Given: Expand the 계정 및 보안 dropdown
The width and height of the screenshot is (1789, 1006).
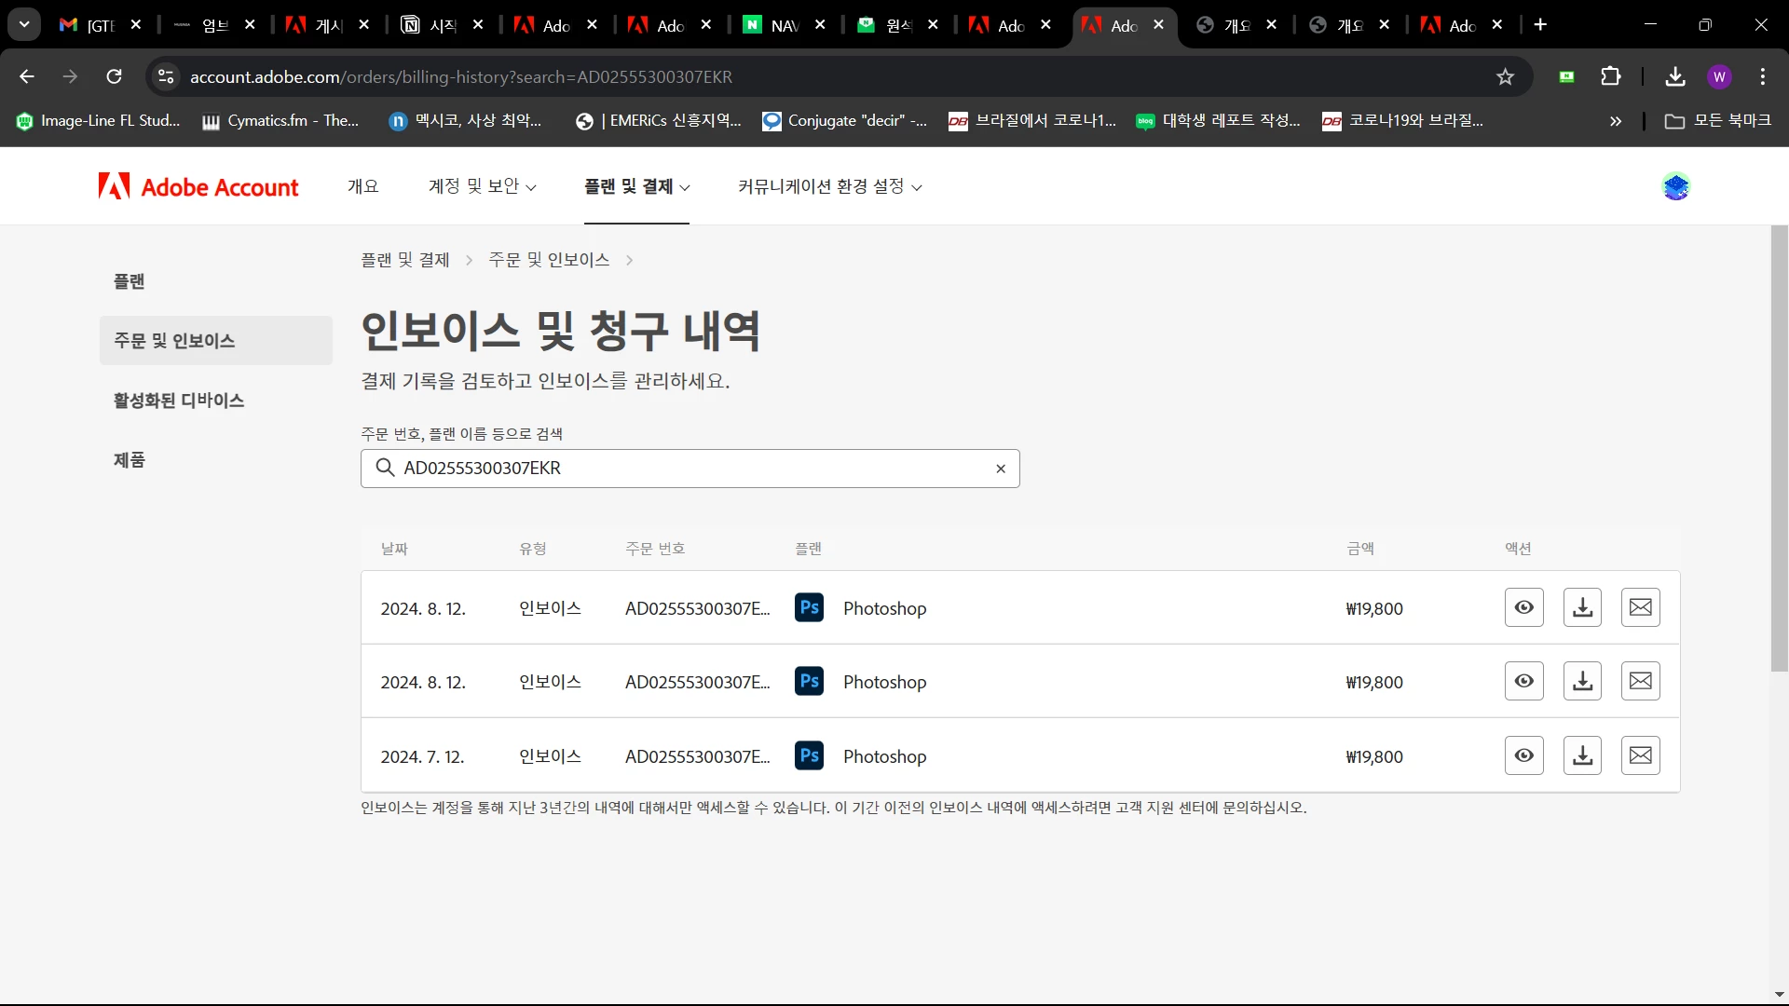Looking at the screenshot, I should click(482, 186).
